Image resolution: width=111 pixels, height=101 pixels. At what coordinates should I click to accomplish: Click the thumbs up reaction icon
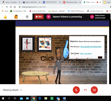5,17
